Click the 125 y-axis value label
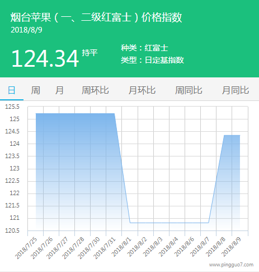259x272 pixels. click(x=15, y=119)
